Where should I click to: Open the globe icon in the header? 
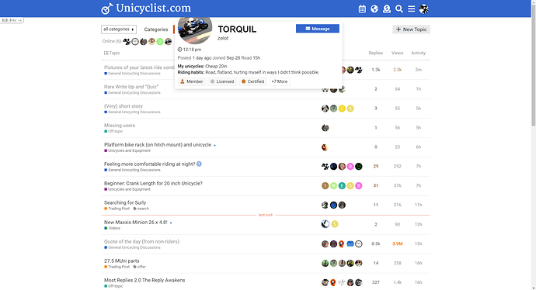pyautogui.click(x=374, y=9)
